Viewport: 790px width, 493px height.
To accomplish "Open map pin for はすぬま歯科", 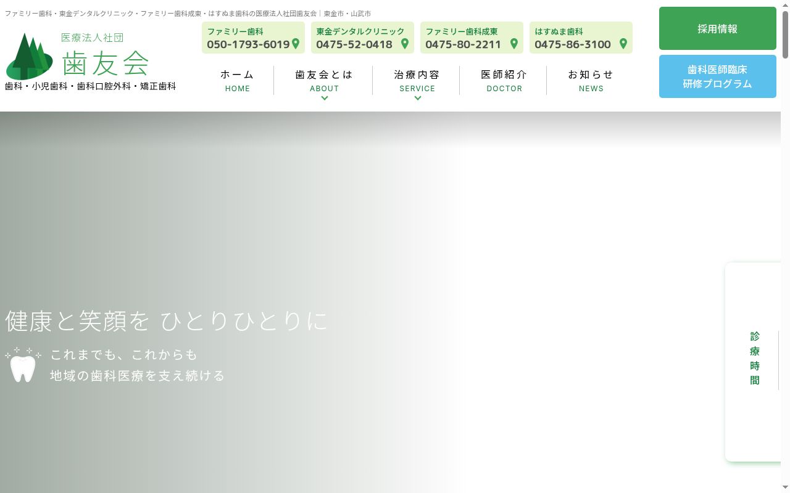I will [x=623, y=44].
